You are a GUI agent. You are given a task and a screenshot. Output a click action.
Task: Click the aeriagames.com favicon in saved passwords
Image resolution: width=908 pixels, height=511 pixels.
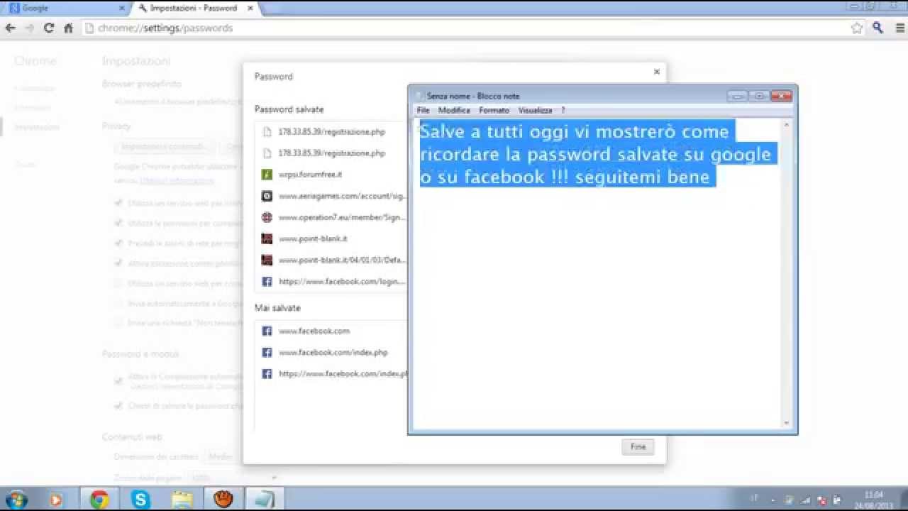[267, 196]
